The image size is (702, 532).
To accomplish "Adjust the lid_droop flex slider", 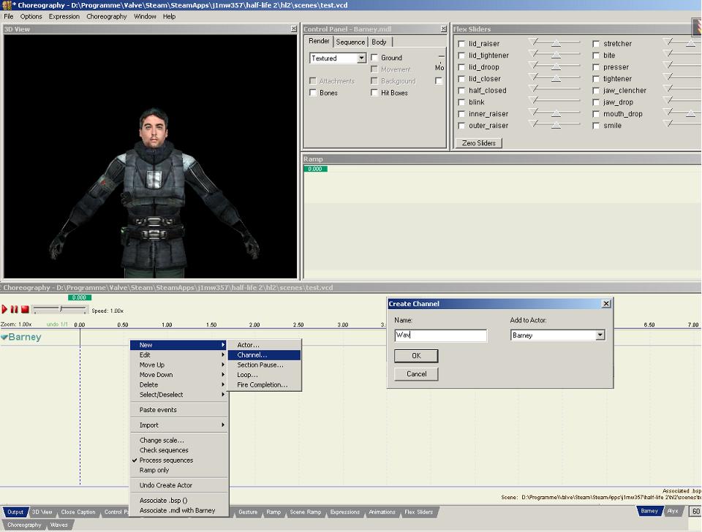I will point(556,66).
